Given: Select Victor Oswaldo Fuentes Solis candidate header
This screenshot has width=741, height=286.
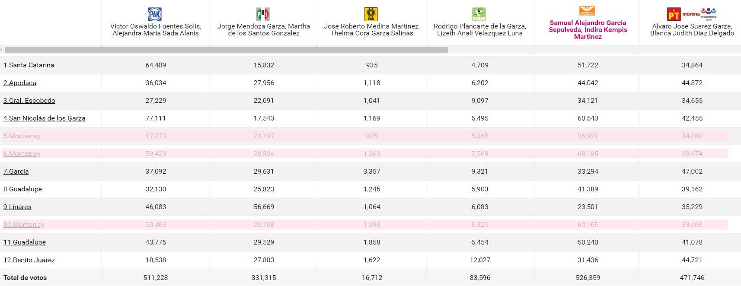Looking at the screenshot, I should point(156,30).
